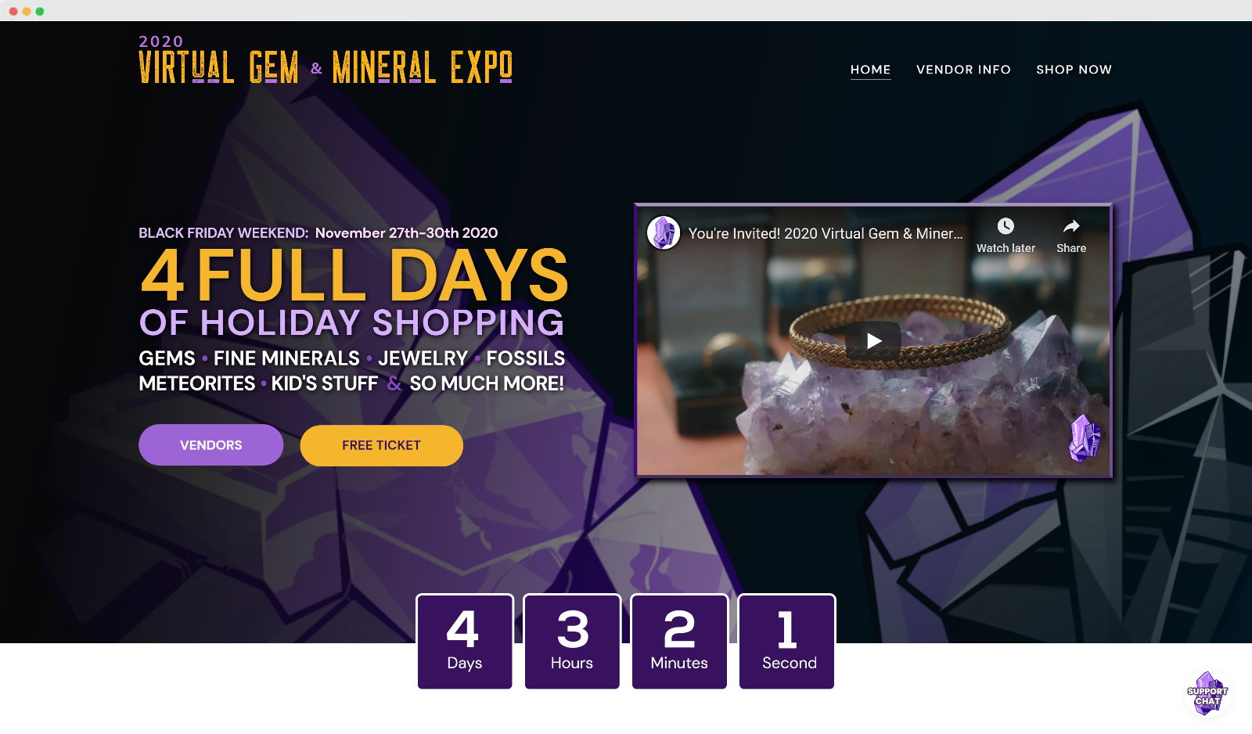
Task: Click the Virtual Gem & Mineral Expo logo
Action: [326, 59]
